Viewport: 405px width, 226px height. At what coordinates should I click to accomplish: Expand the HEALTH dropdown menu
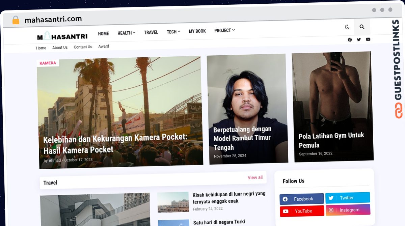(126, 33)
